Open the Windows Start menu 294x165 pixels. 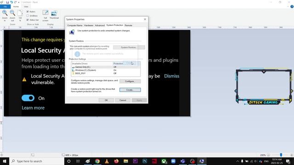click(4, 161)
